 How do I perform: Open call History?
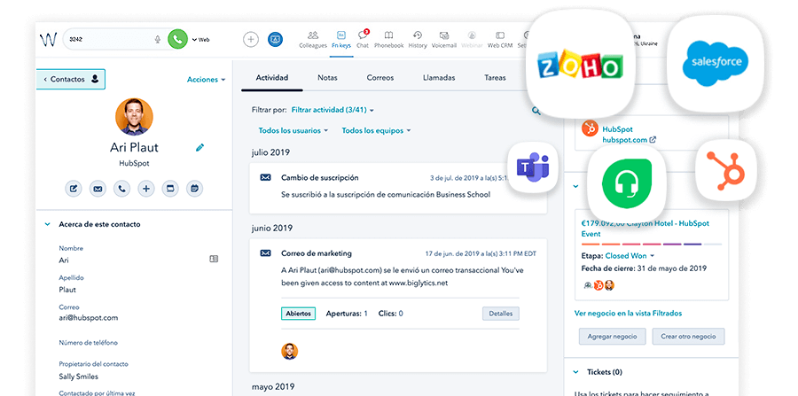point(418,40)
